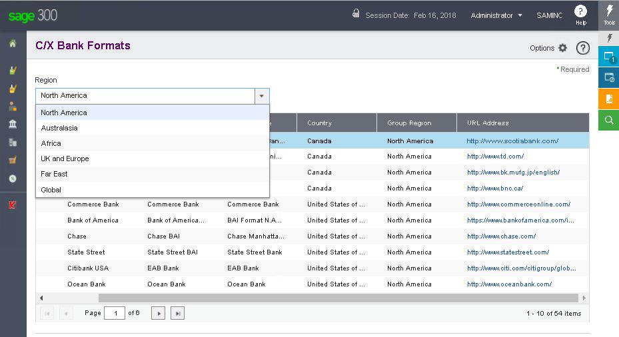Click the circled question mark help icon
The image size is (619, 337).
(x=582, y=48)
